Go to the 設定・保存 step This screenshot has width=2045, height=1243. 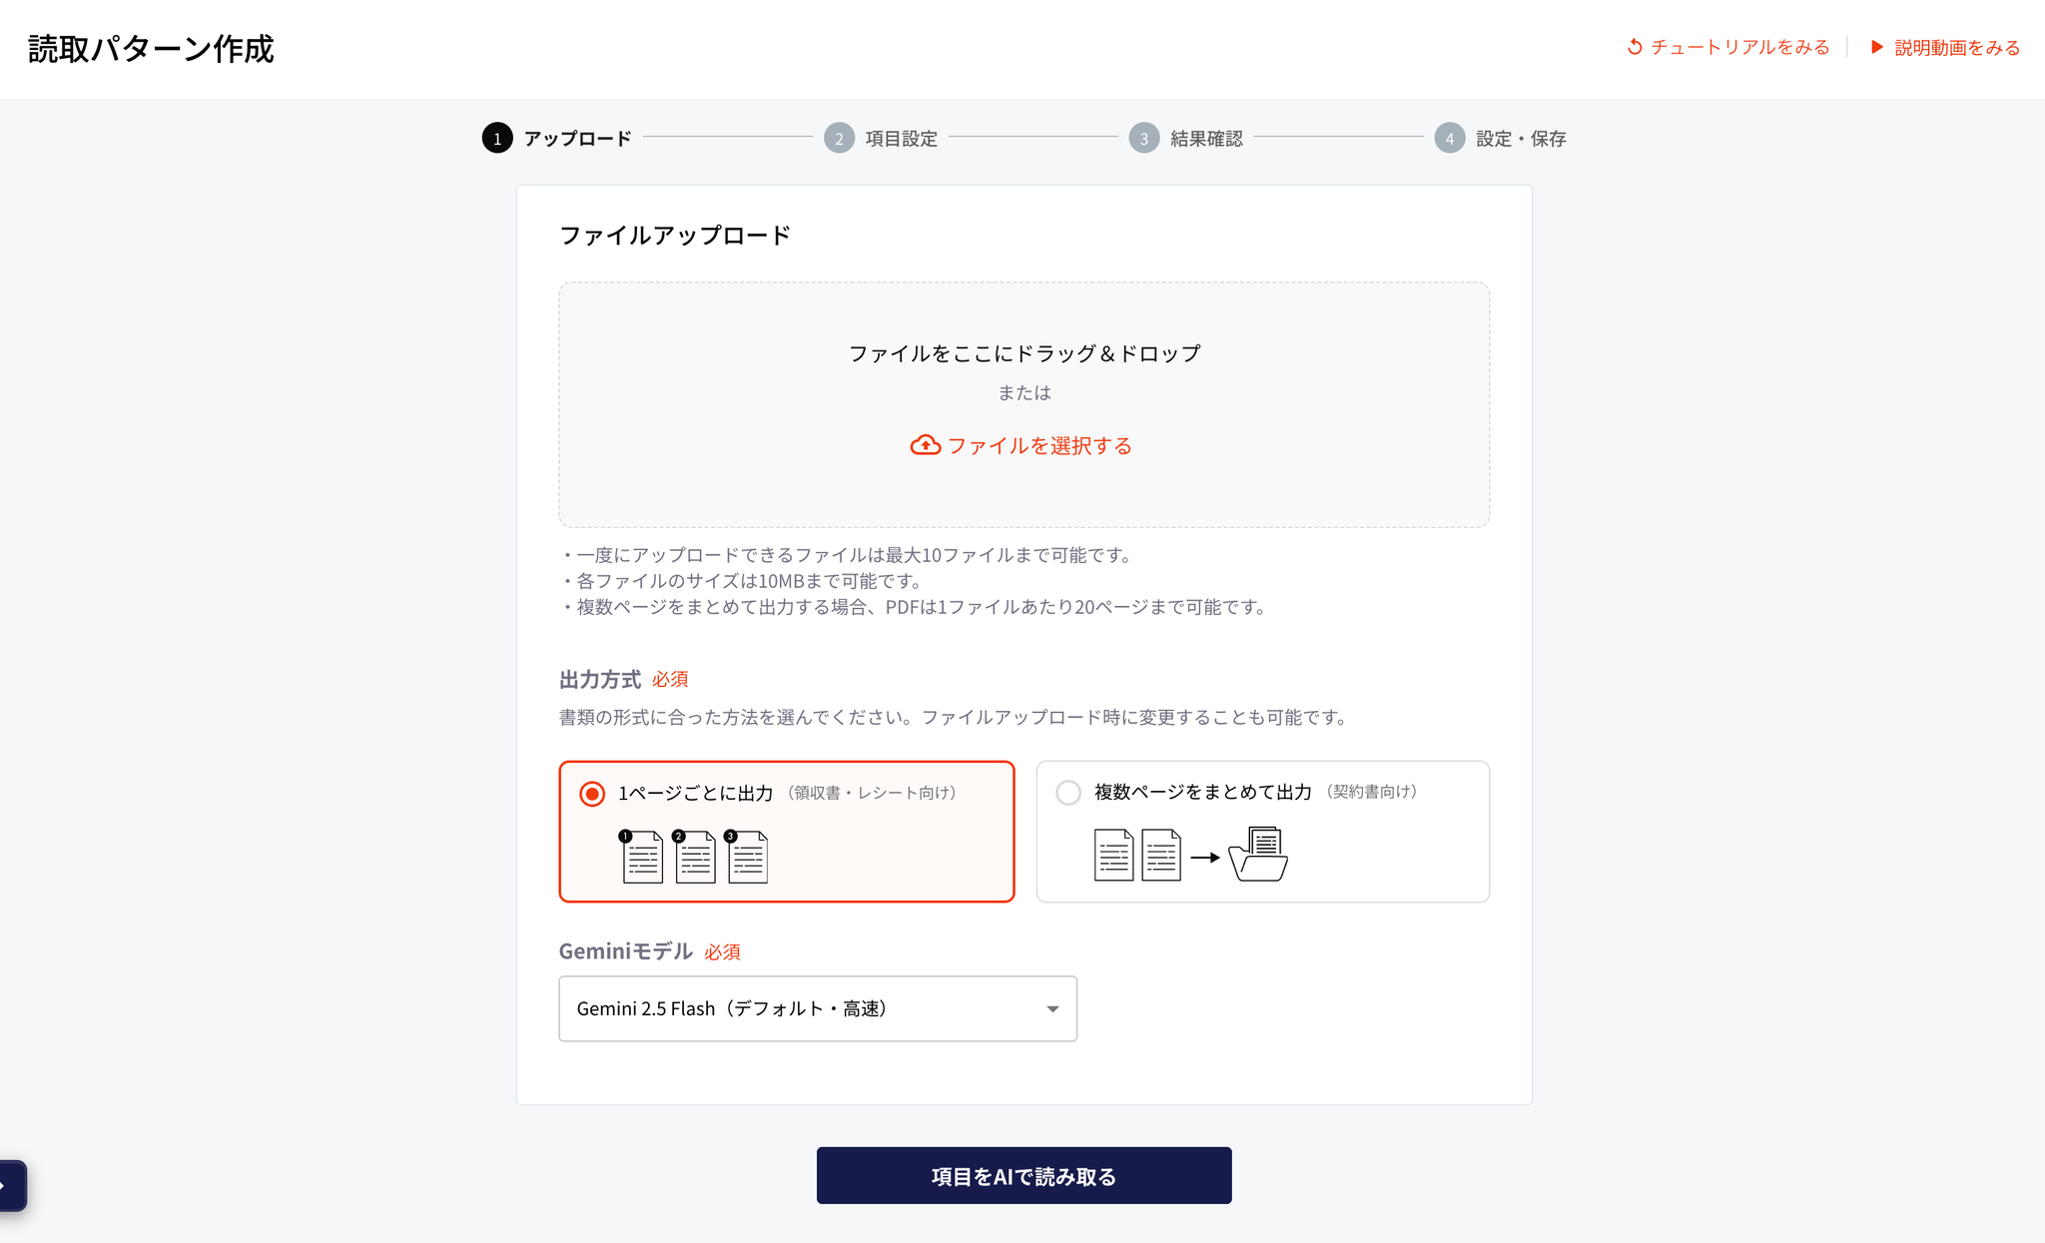click(x=1520, y=139)
